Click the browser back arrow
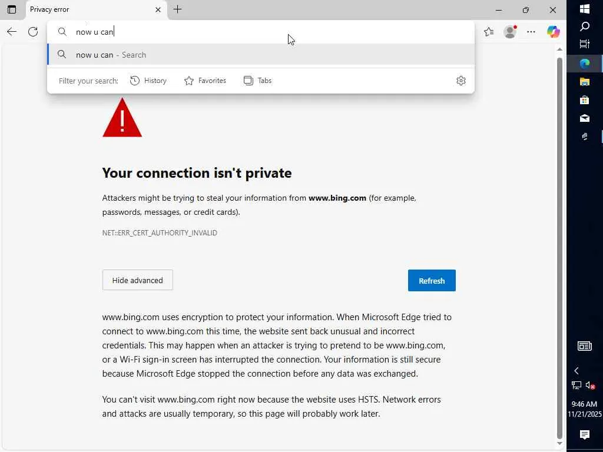The height and width of the screenshot is (452, 603). point(12,32)
